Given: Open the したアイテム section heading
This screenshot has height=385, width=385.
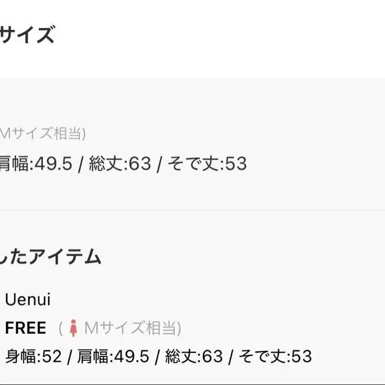Looking at the screenshot, I should [x=51, y=257].
